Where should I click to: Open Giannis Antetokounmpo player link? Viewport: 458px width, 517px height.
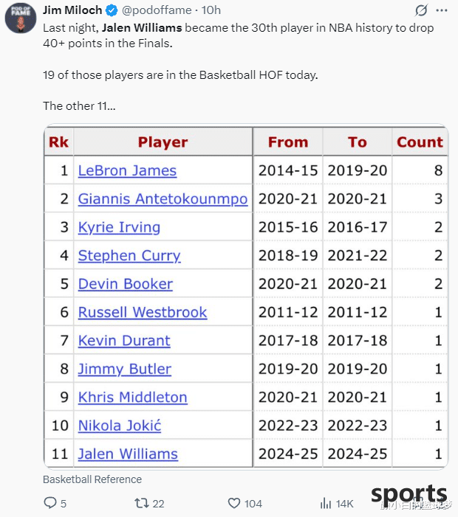(163, 199)
